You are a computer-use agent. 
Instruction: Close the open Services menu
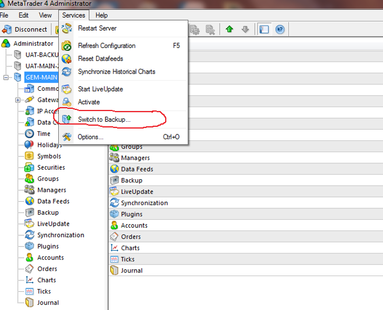(73, 15)
